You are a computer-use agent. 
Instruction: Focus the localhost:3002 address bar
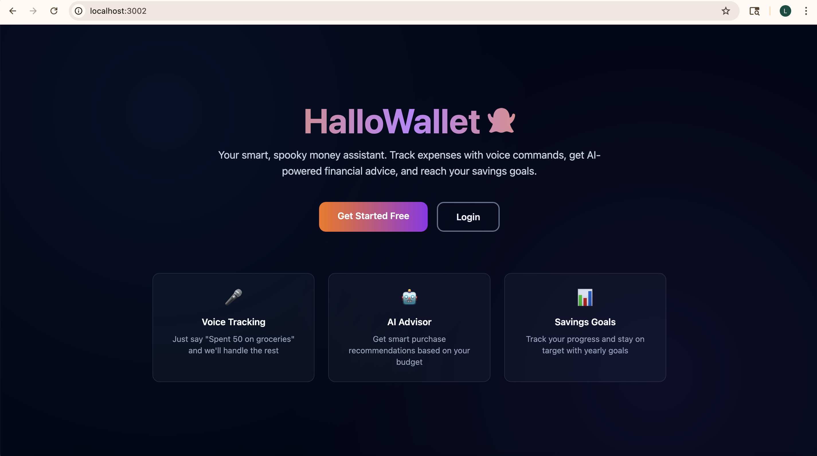coord(396,11)
